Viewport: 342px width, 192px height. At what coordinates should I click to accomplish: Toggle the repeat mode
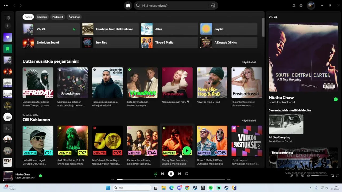click(187, 174)
